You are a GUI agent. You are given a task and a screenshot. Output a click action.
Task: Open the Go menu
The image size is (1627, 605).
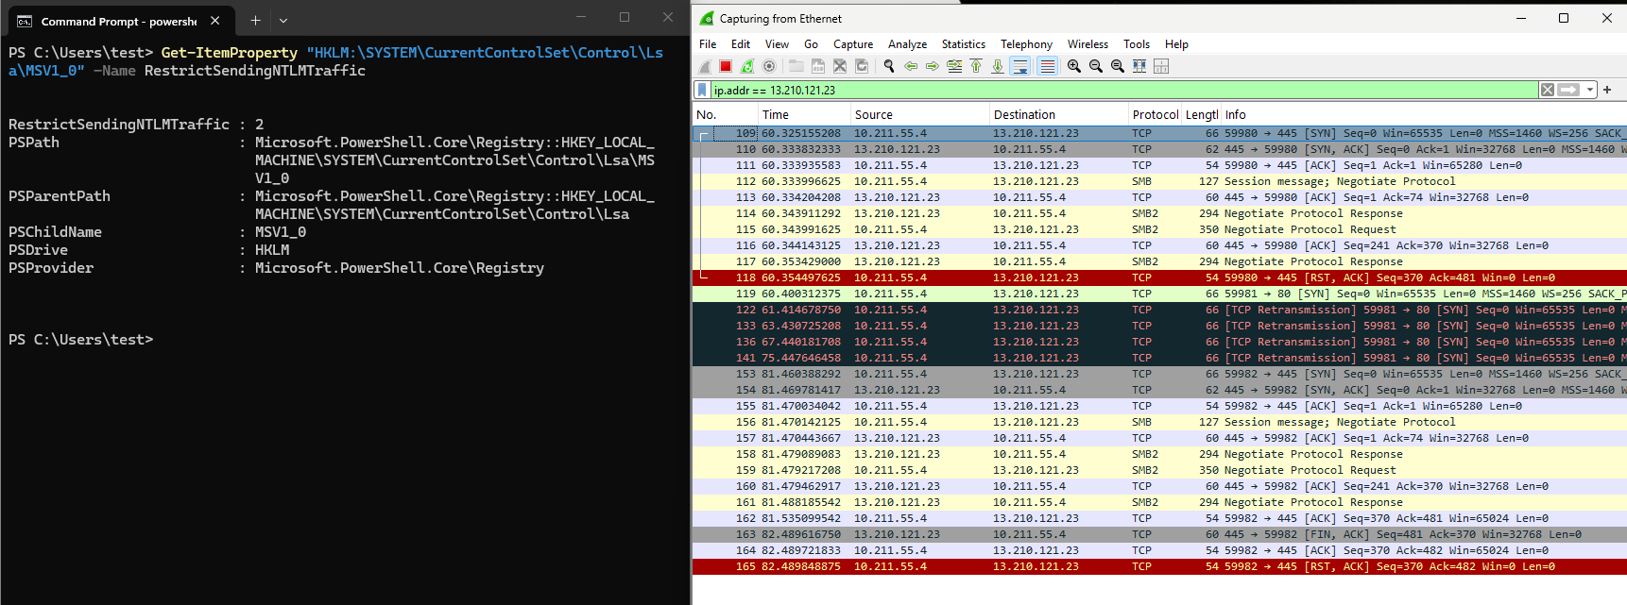point(811,44)
